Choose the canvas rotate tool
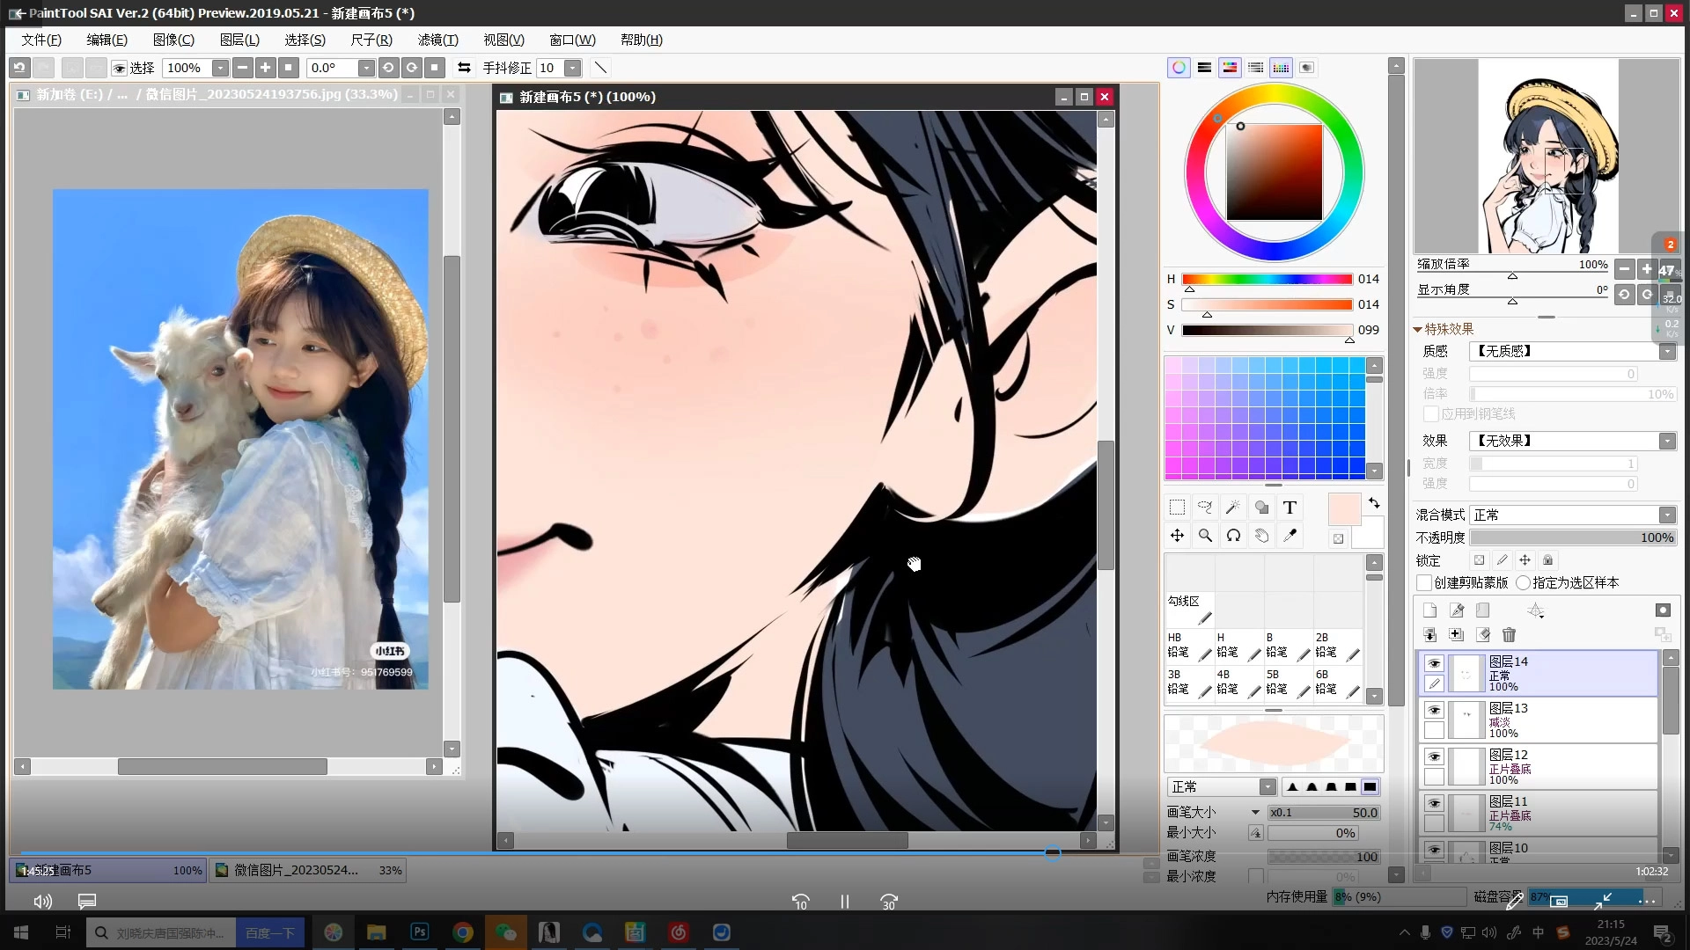Screen dimensions: 1690x950 1233,536
